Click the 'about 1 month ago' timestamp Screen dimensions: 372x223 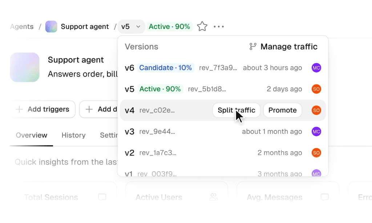(x=272, y=132)
